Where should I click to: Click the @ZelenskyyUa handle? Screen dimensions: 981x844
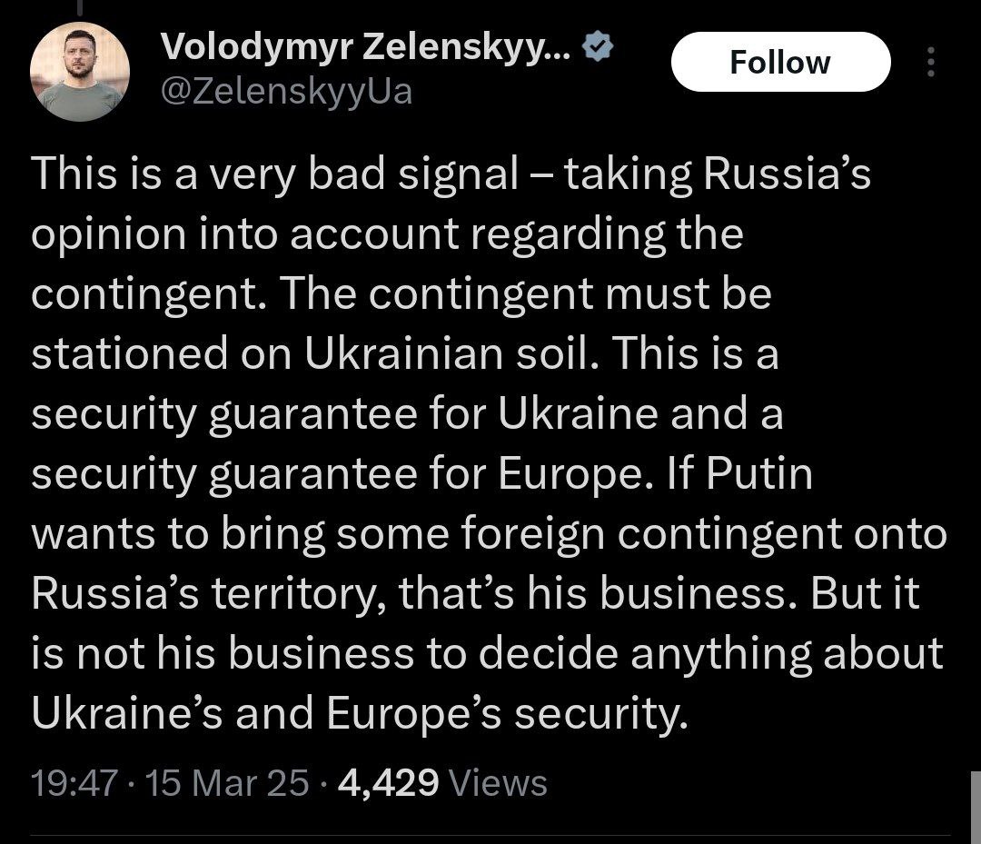[285, 92]
